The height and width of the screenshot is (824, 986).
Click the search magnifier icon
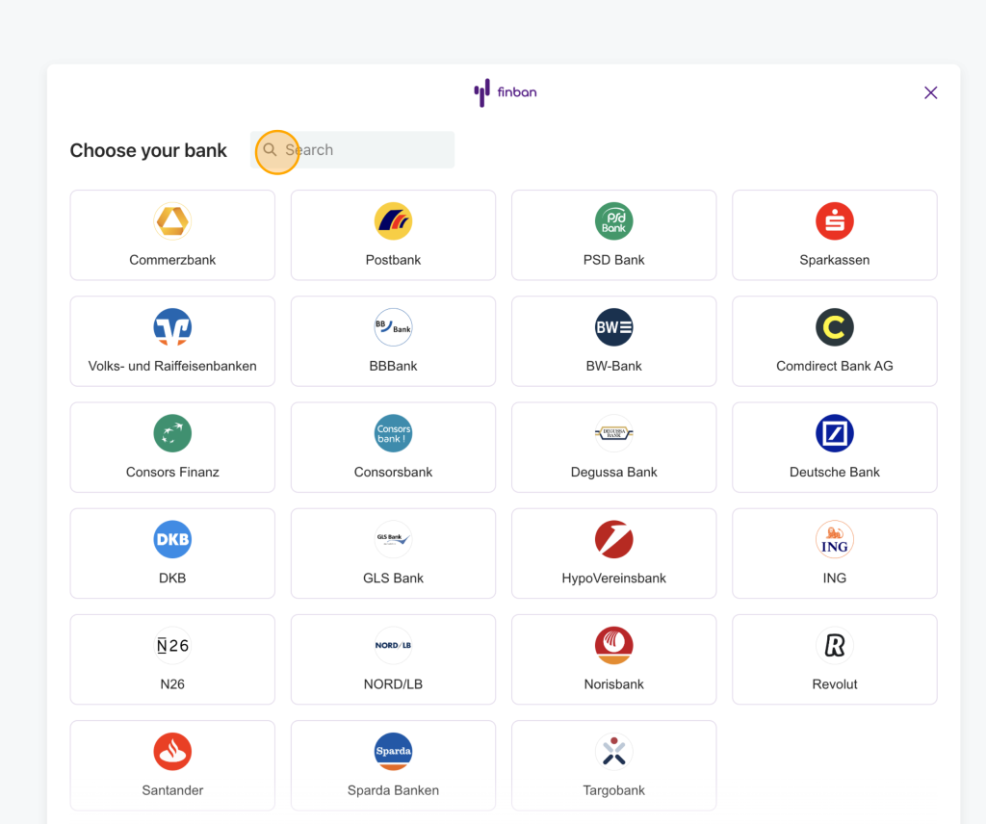tap(271, 150)
